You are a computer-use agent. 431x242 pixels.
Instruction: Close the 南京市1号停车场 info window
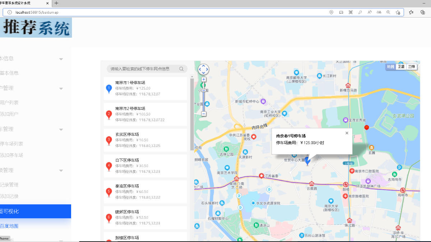(347, 133)
